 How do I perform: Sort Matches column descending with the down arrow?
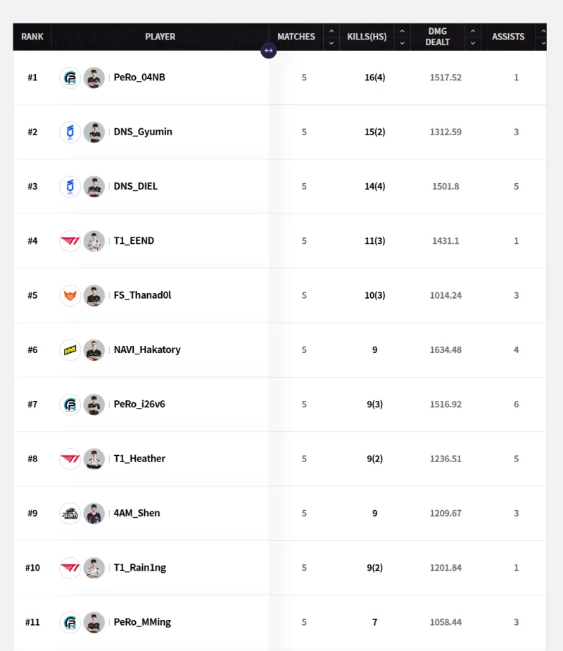click(331, 43)
